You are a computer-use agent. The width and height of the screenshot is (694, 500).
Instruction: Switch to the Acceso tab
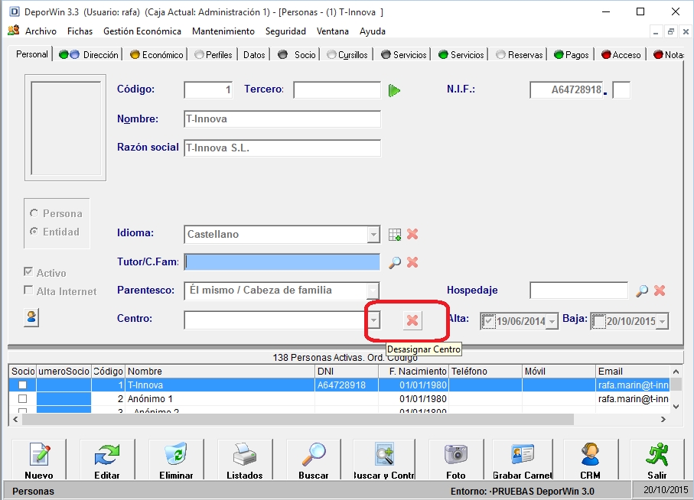(x=621, y=55)
